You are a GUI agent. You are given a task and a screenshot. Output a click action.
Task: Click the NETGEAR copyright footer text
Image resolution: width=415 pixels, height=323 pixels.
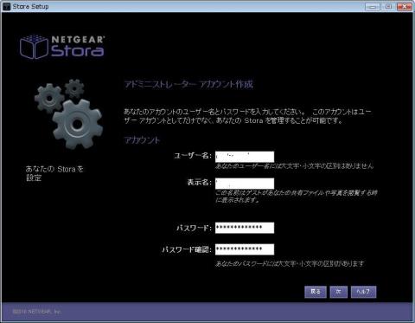pos(37,312)
